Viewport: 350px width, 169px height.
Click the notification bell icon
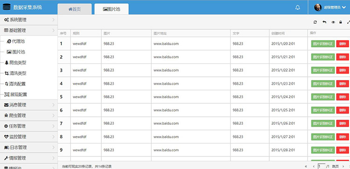click(298, 7)
